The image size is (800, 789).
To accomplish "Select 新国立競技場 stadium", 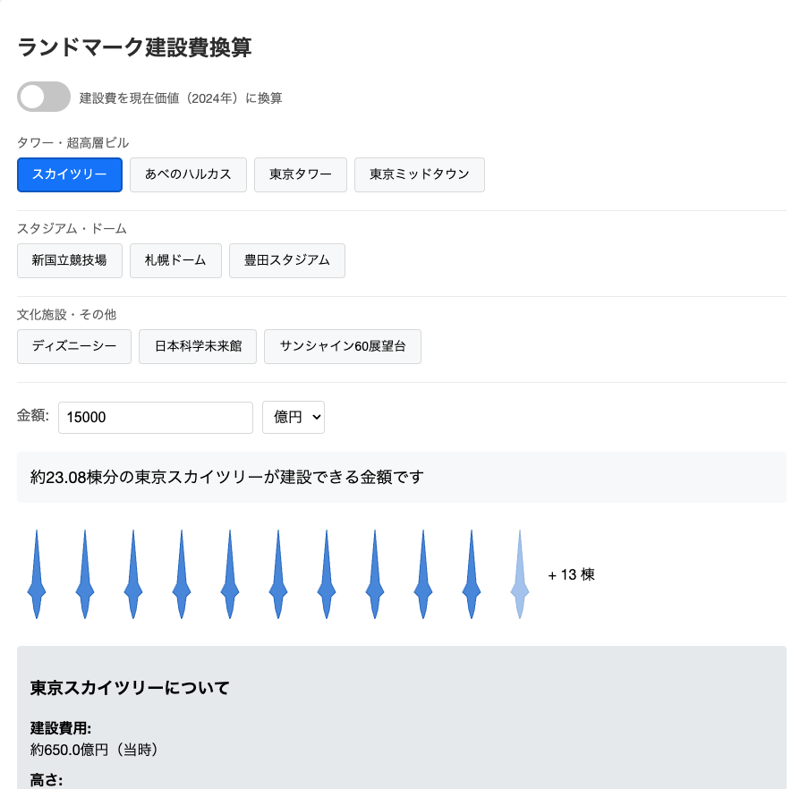I will pos(70,260).
